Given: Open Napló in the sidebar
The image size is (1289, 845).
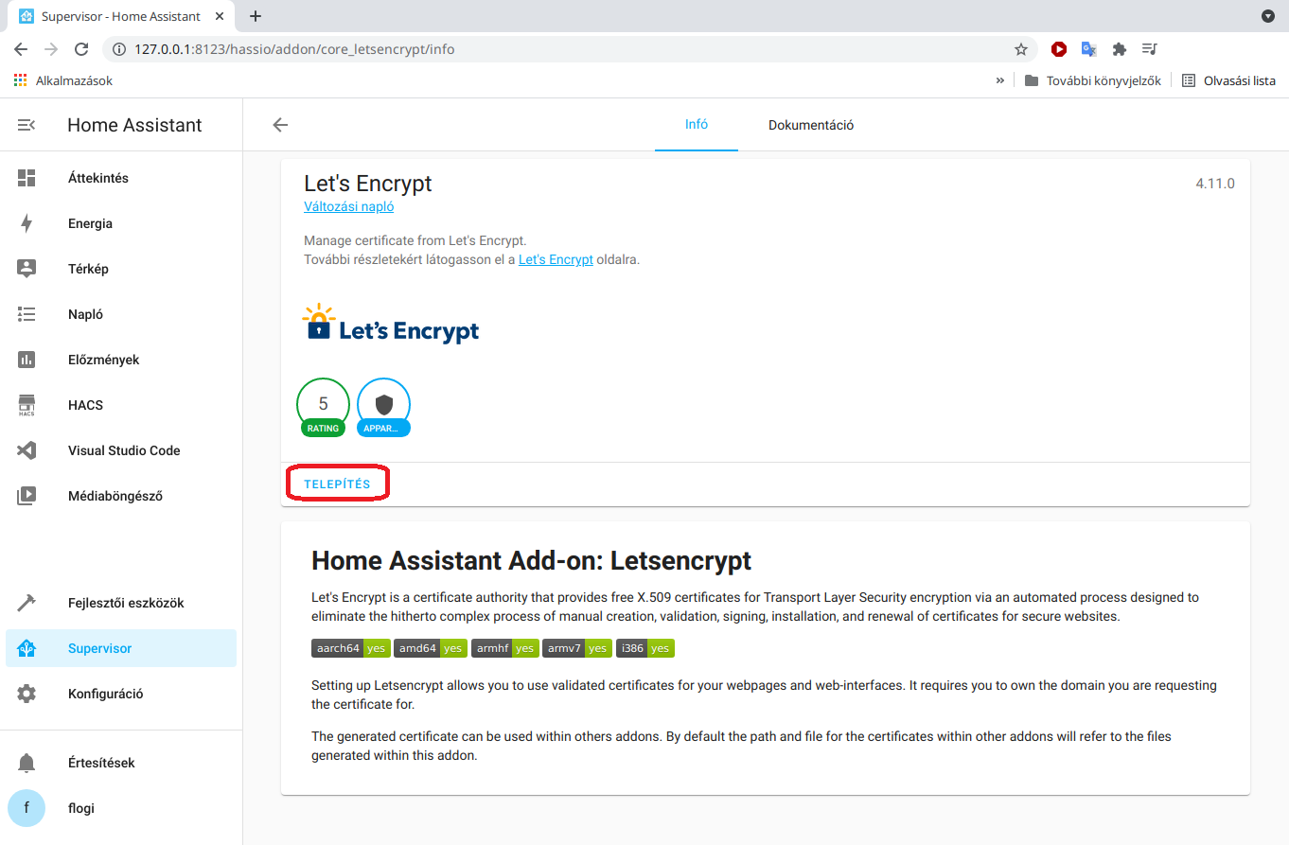Looking at the screenshot, I should (x=121, y=314).
